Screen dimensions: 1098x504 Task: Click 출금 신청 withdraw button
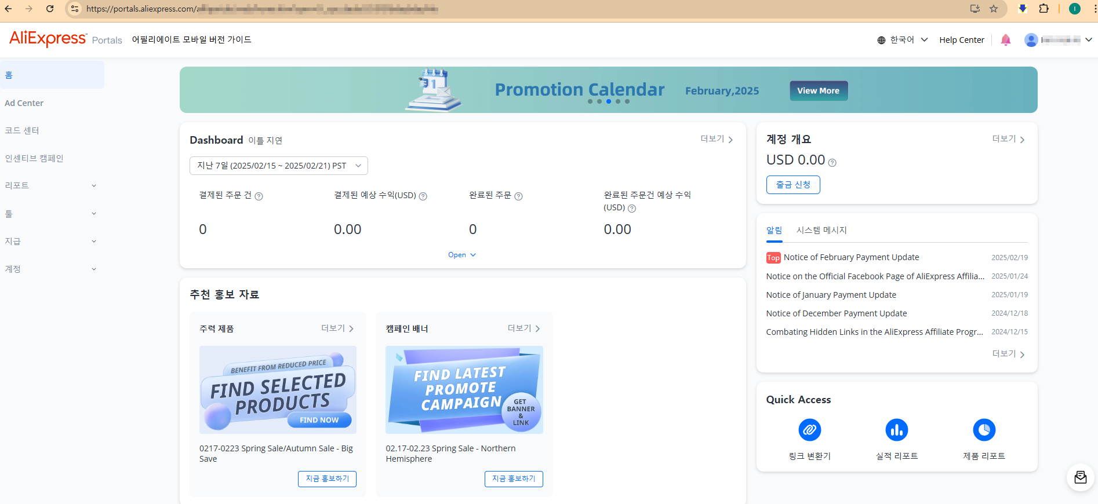click(x=793, y=185)
